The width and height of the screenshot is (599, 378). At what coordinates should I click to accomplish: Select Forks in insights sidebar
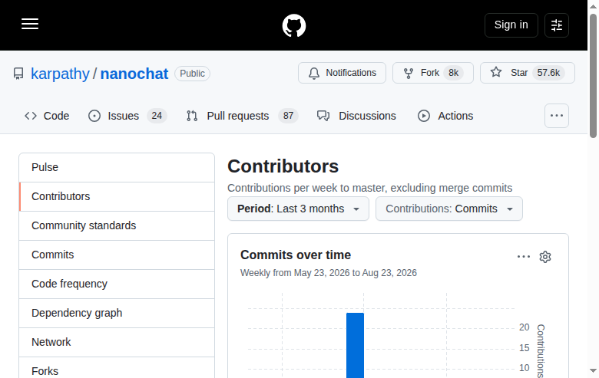(x=117, y=368)
